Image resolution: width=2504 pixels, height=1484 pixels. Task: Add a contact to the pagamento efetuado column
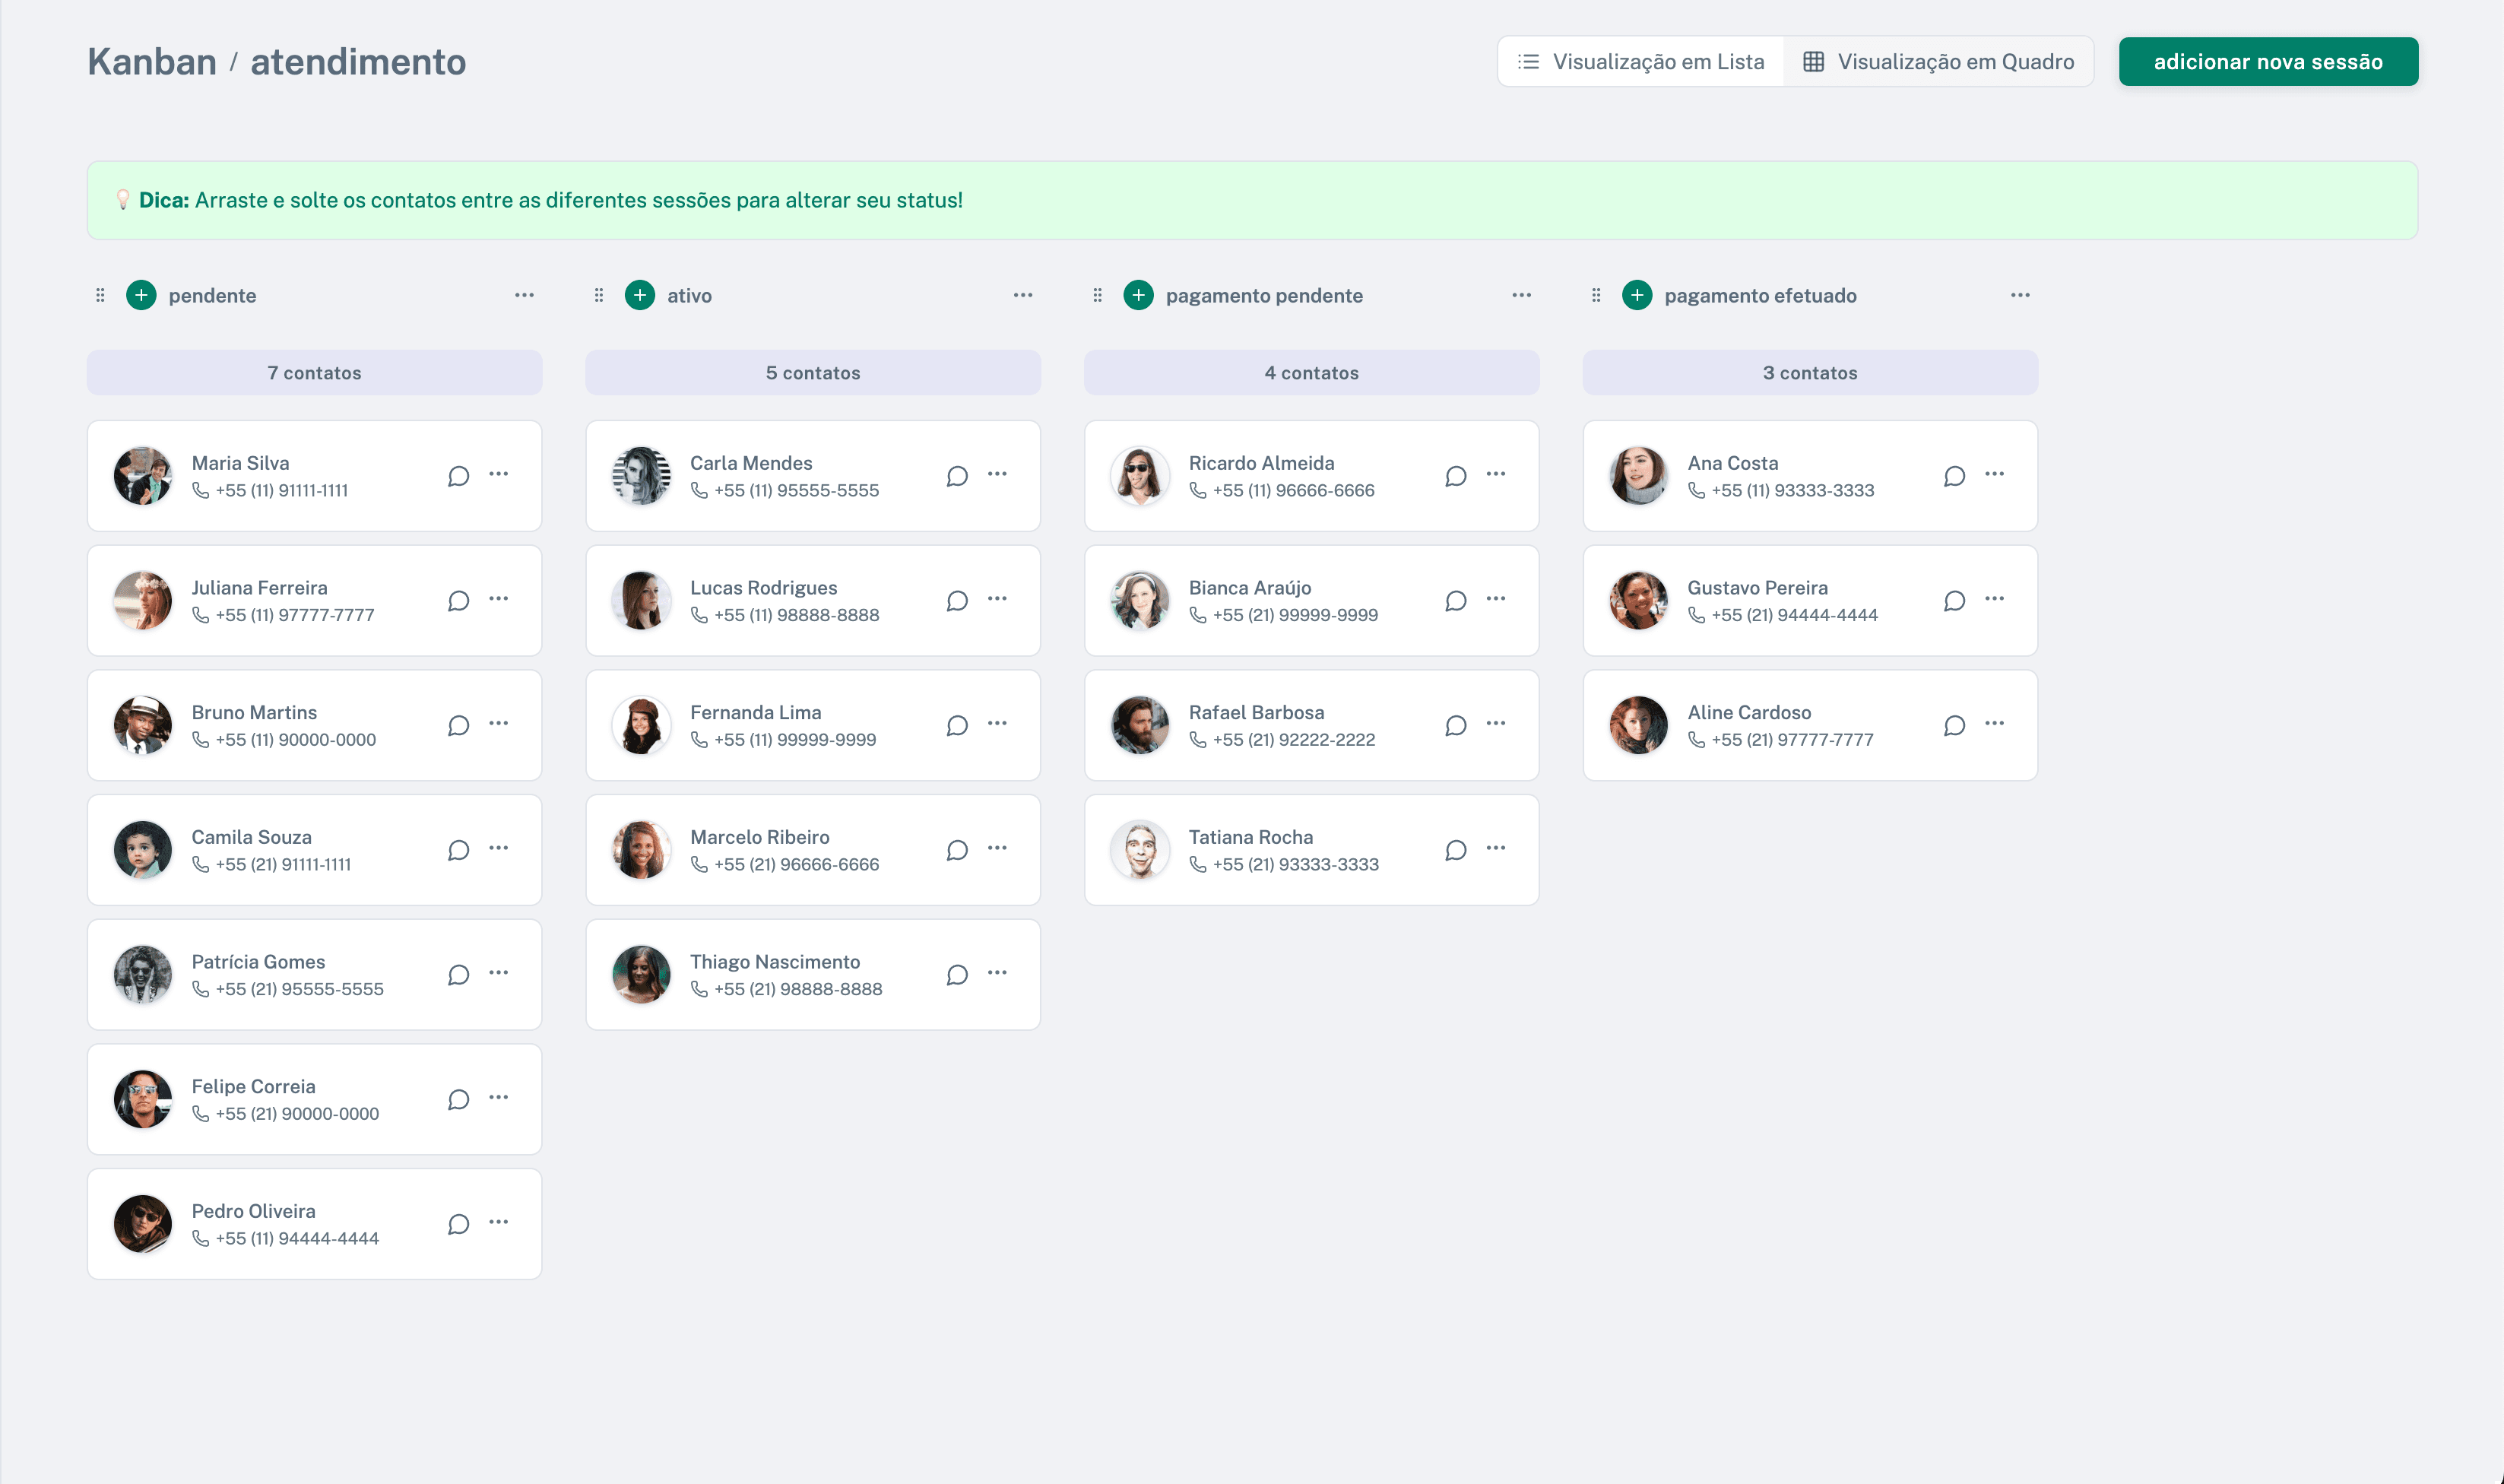1637,295
